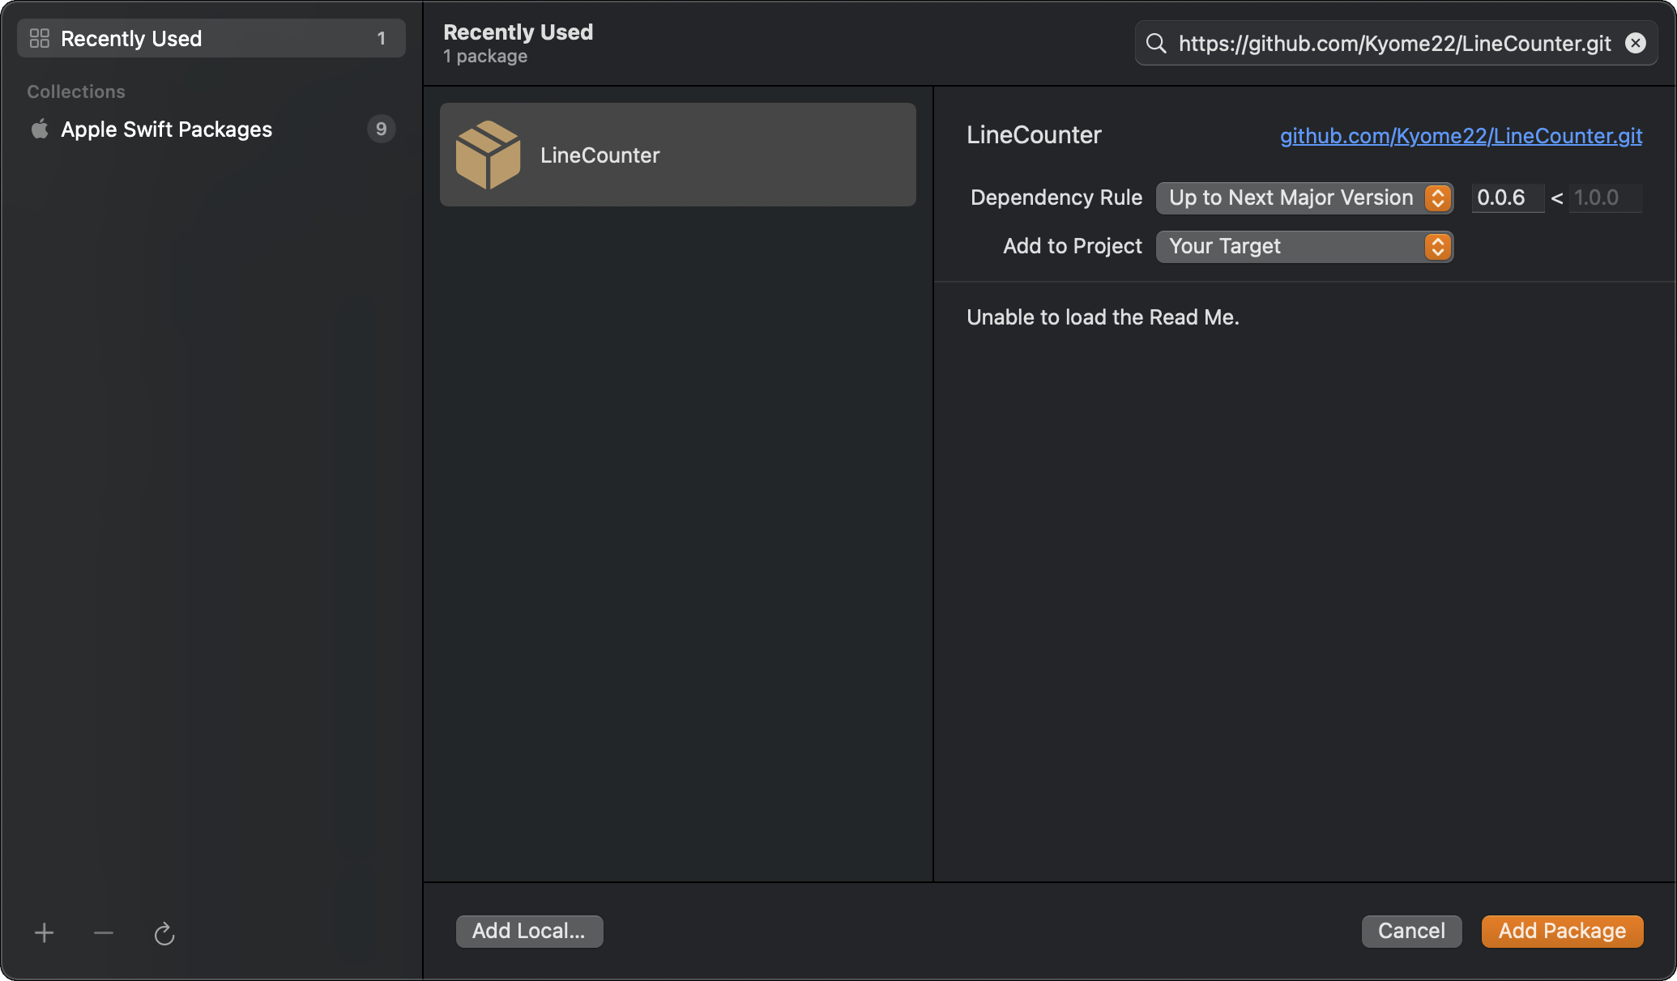Click the LineCounter title in details pane
Viewport: 1677px width, 981px height.
pos(1034,135)
